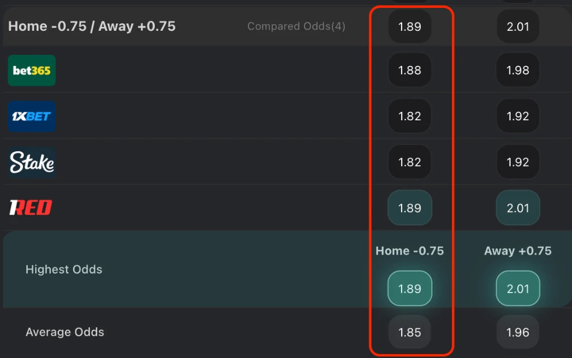Open the 1XBET bookmaker logo
Viewport: 572px width, 358px height.
32,116
